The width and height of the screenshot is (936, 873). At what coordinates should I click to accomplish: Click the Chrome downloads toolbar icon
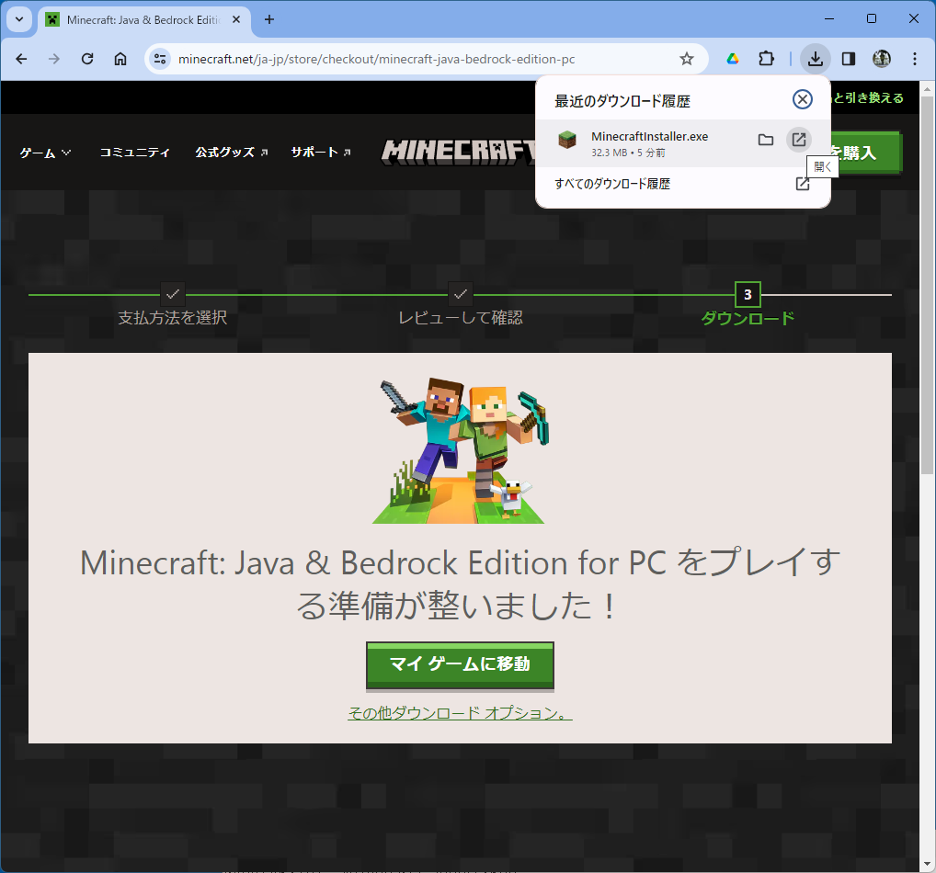pyautogui.click(x=815, y=59)
